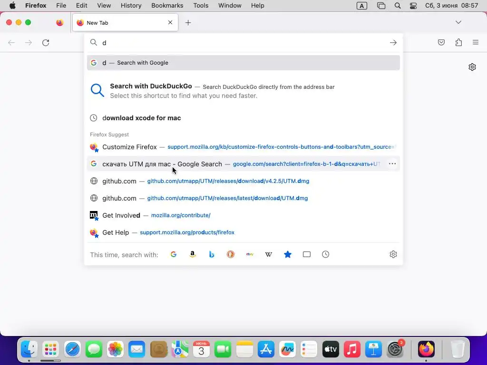
Task: Expand the list all tabs chevron
Action: 458,22
